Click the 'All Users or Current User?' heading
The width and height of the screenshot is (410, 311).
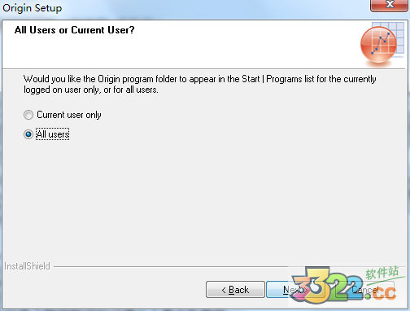pyautogui.click(x=75, y=30)
